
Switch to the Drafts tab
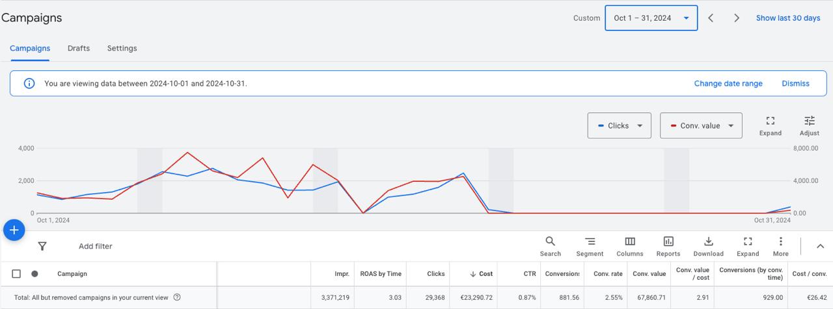coord(79,48)
